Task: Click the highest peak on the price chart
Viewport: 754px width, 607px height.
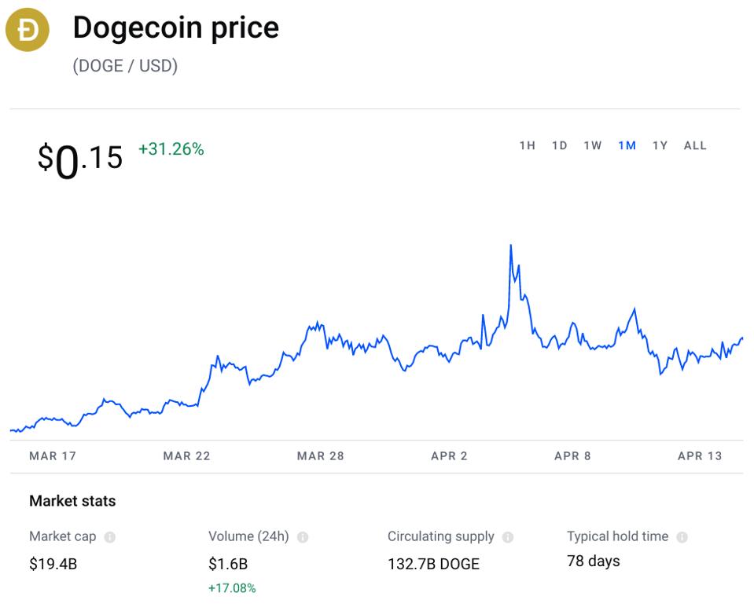Action: [x=511, y=246]
